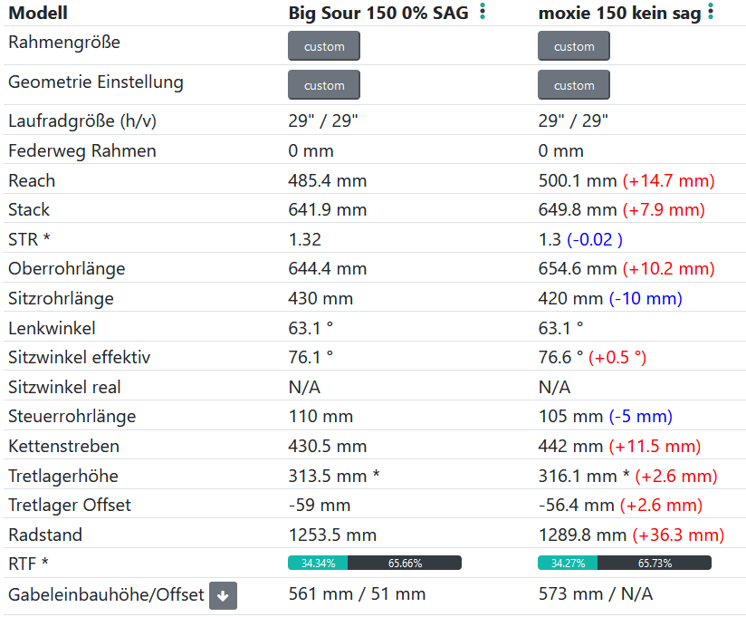Click the dark 65.66% RTF bar segment

pyautogui.click(x=405, y=563)
